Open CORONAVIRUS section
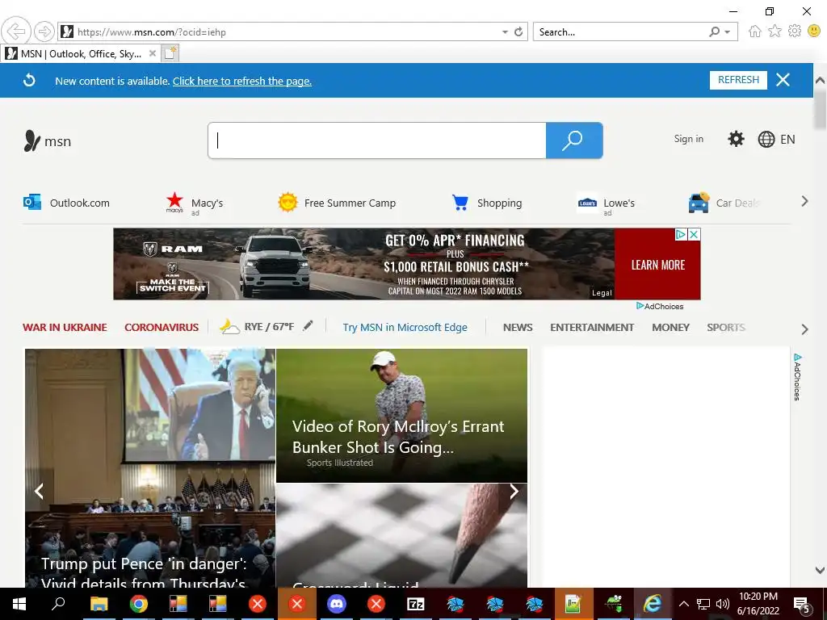Screen dimensions: 827x620 (162, 328)
